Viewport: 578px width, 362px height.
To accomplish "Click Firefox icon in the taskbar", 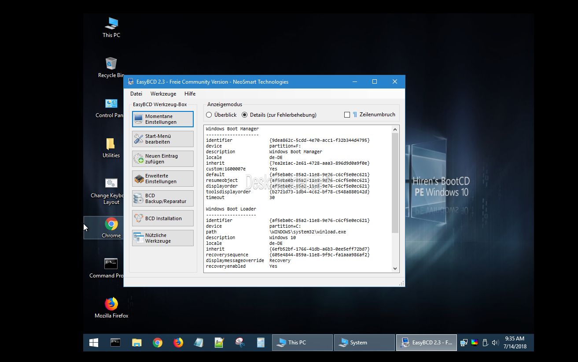I will 178,343.
